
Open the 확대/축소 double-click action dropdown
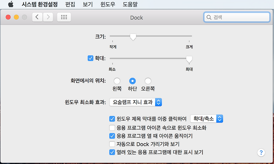click(207, 119)
